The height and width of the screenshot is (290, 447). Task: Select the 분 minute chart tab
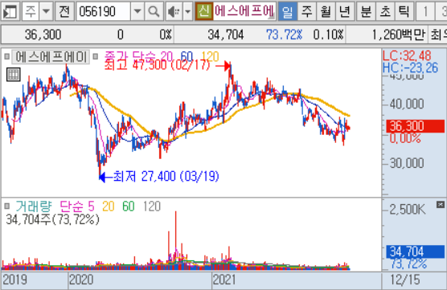click(x=366, y=11)
